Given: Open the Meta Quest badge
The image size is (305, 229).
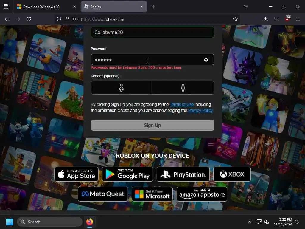Looking at the screenshot, I should [x=103, y=194].
